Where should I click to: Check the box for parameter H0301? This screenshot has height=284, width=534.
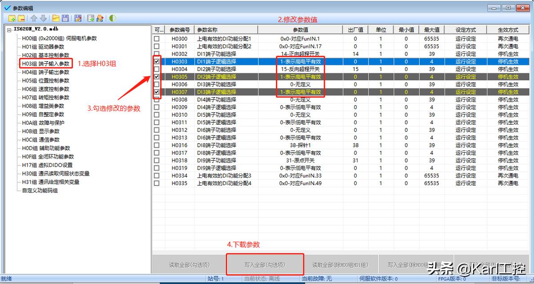157,46
